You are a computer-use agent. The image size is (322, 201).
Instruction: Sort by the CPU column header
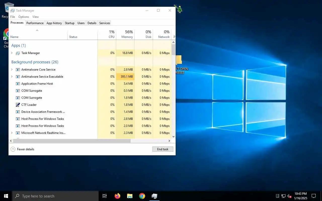pyautogui.click(x=107, y=34)
